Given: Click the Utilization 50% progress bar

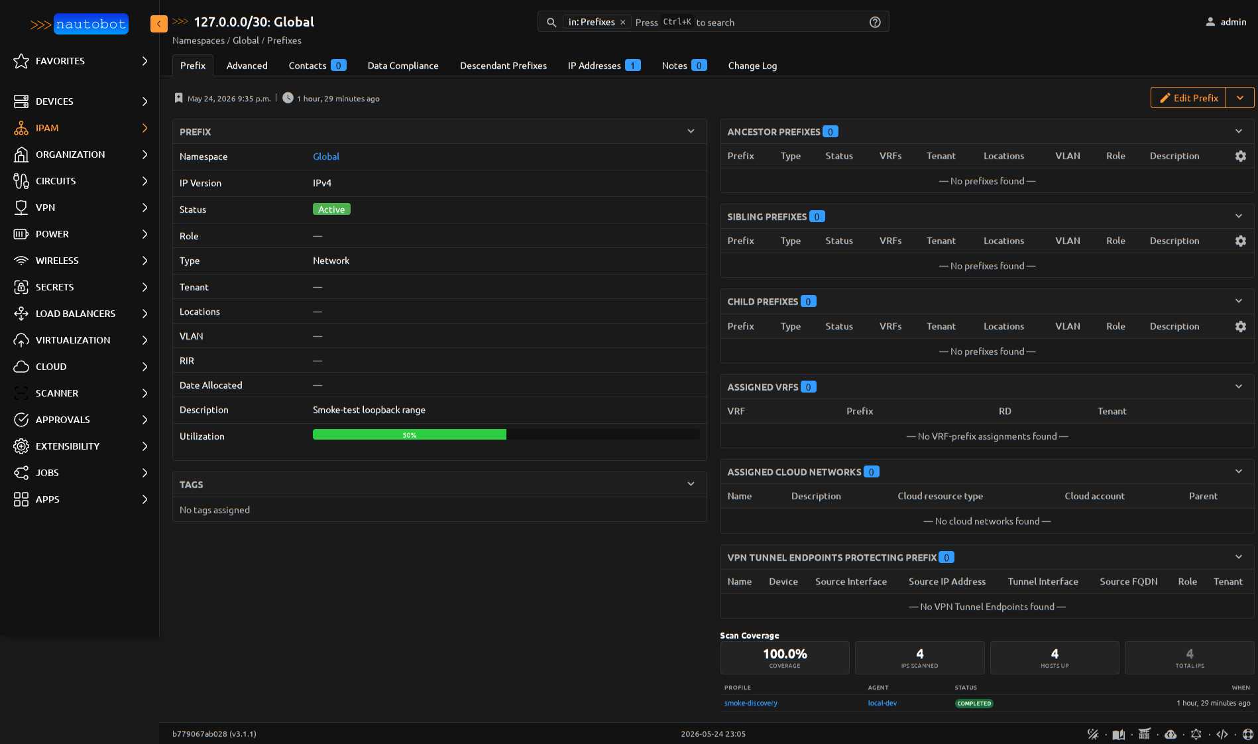Looking at the screenshot, I should click(x=506, y=435).
